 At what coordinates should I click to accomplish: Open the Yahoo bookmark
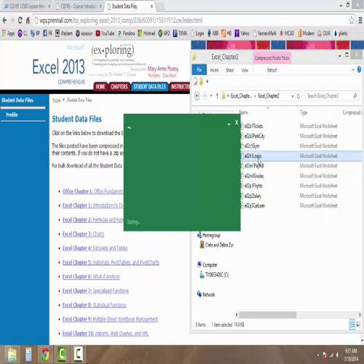[x=242, y=33]
